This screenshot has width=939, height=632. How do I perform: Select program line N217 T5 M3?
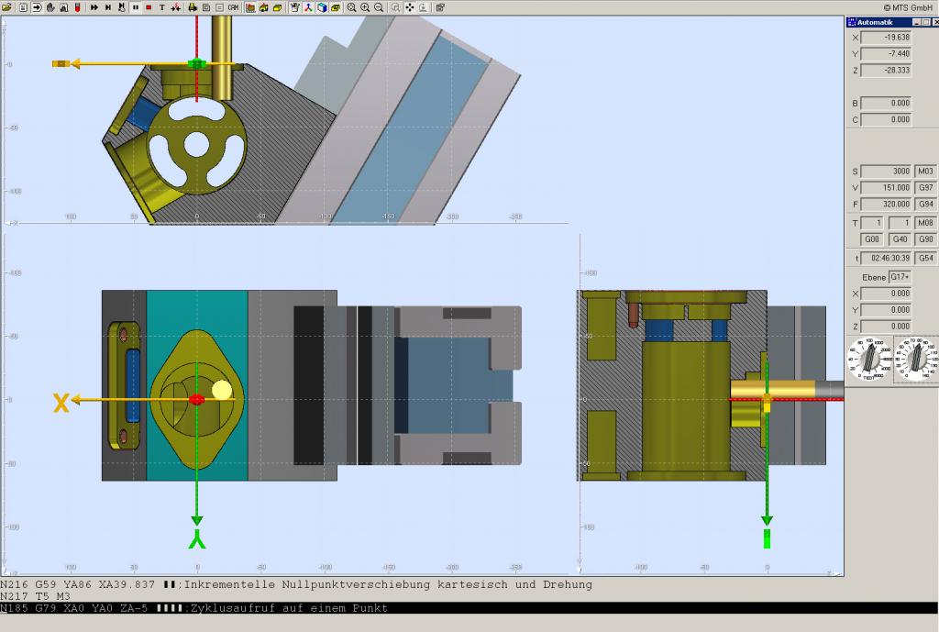(x=36, y=596)
